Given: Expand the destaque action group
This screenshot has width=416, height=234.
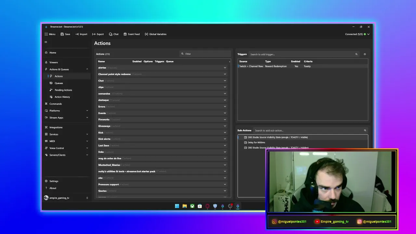Looking at the screenshot, I should click(x=225, y=100).
